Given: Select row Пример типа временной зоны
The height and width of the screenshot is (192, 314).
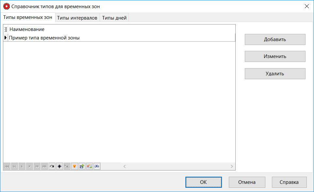Looking at the screenshot, I should 44,38.
